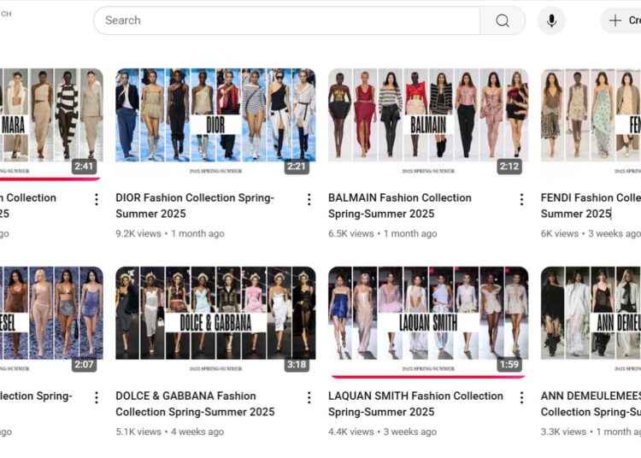Click BALMAIN Fashion Collection Spring-Summer 2025 title
The width and height of the screenshot is (641, 458).
[400, 206]
